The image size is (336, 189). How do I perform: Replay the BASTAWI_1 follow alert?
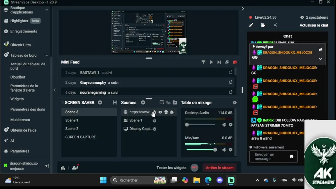point(230,72)
